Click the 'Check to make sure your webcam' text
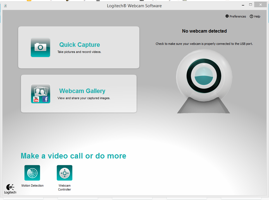Image resolution: width=269 pixels, height=200 pixels. point(204,44)
